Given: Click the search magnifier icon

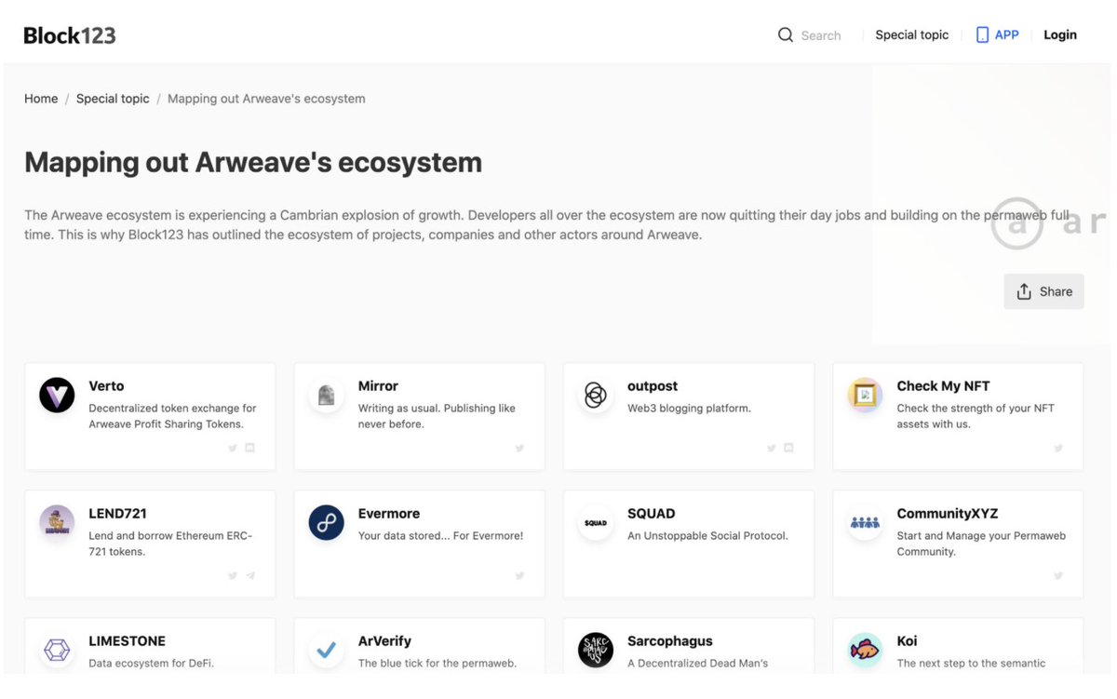Looking at the screenshot, I should point(786,35).
